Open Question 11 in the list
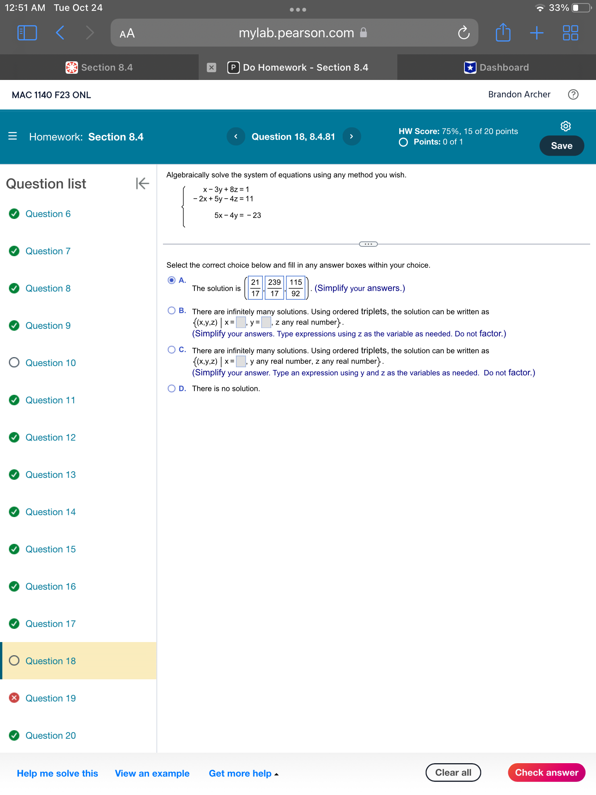Screen dimensions: 596x795 (x=50, y=400)
